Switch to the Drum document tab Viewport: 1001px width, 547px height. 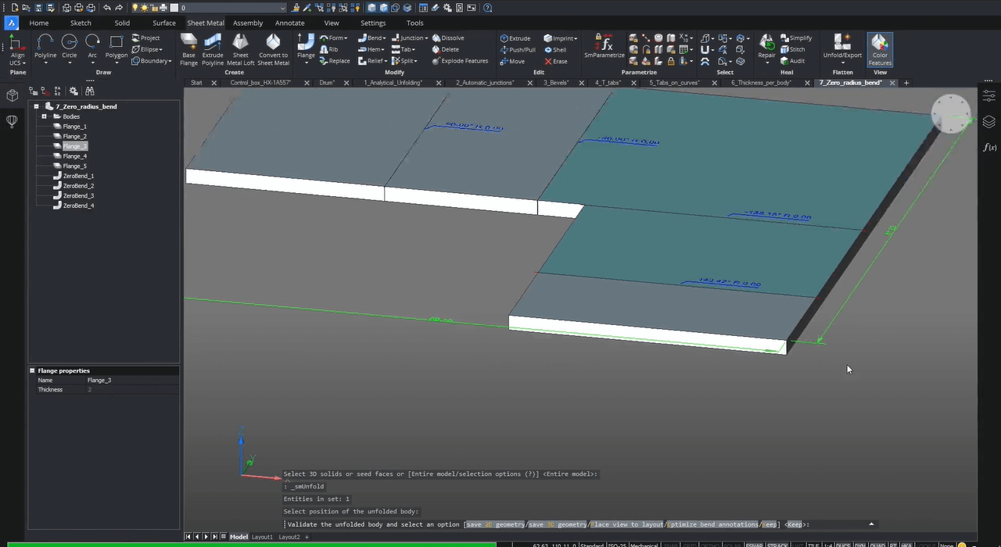tap(327, 82)
